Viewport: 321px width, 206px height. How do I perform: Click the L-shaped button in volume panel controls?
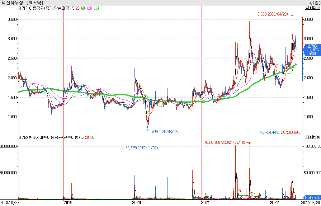click(x=306, y=137)
